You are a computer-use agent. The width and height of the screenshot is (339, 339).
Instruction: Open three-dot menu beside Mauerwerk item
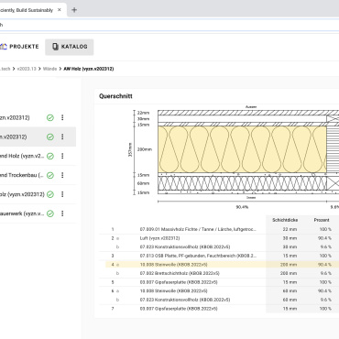[62, 213]
